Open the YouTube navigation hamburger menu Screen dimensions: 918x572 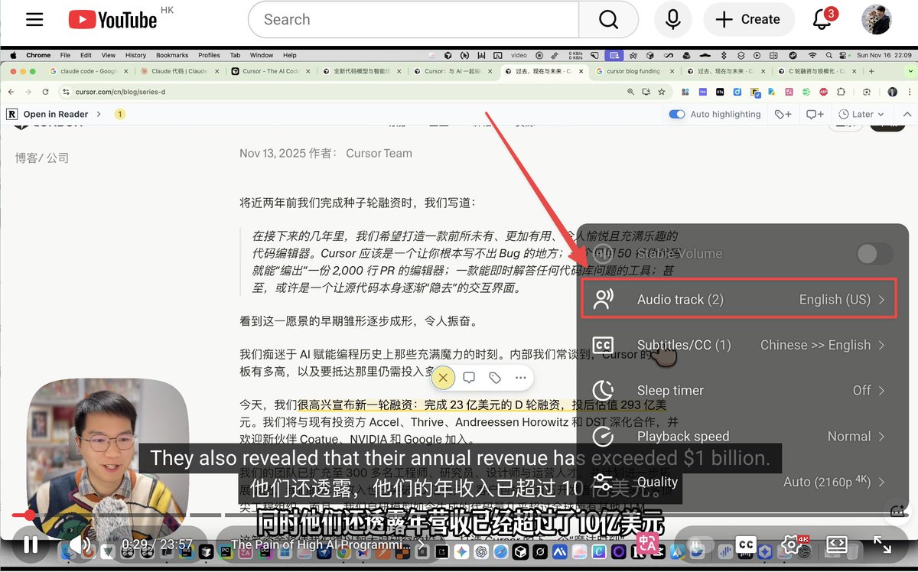34,19
